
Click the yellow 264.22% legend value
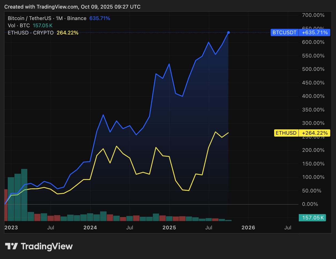tap(67, 33)
